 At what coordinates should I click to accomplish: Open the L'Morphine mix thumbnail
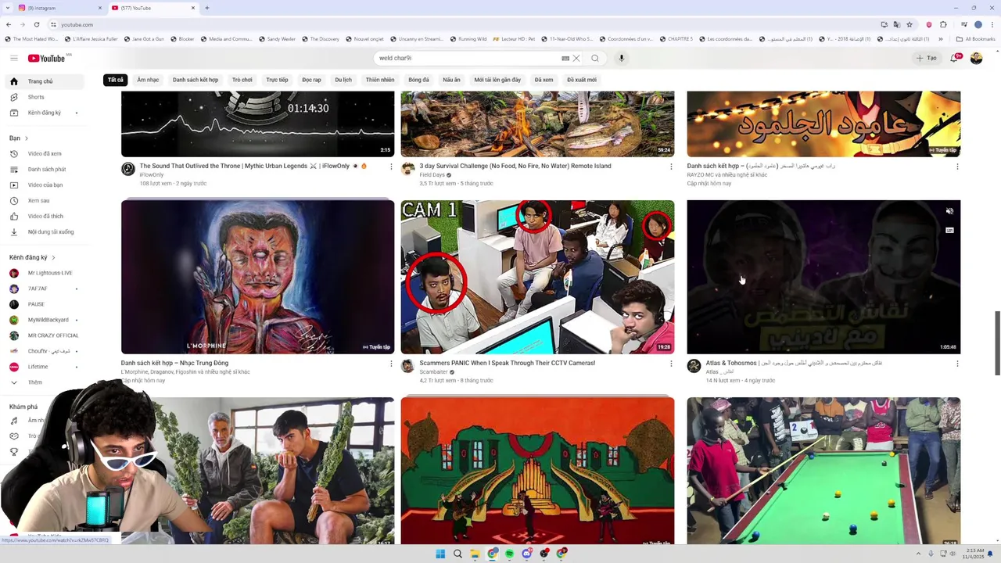click(257, 277)
